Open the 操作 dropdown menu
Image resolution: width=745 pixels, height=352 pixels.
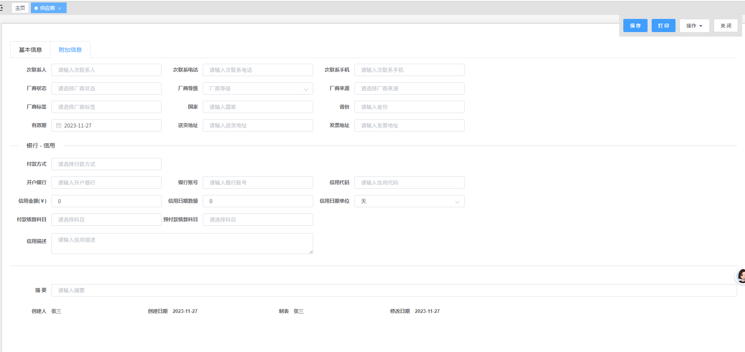click(694, 26)
